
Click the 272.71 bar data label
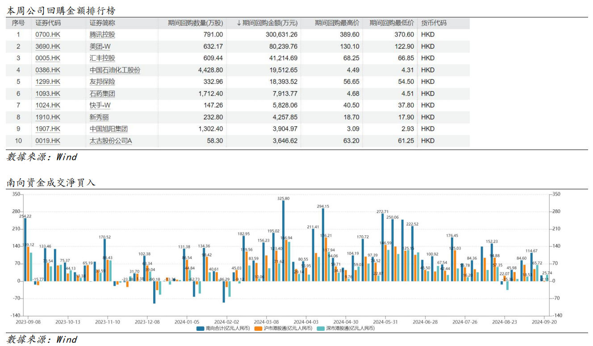(383, 212)
